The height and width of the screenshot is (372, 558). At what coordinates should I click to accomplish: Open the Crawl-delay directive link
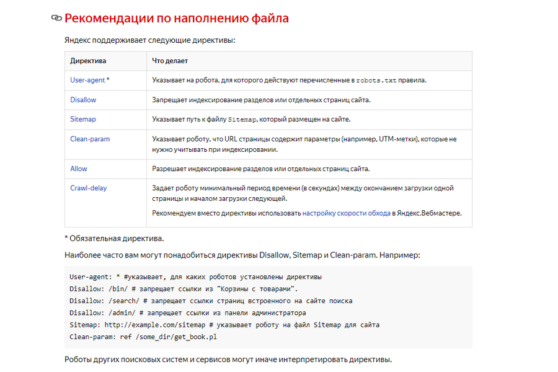(x=88, y=187)
